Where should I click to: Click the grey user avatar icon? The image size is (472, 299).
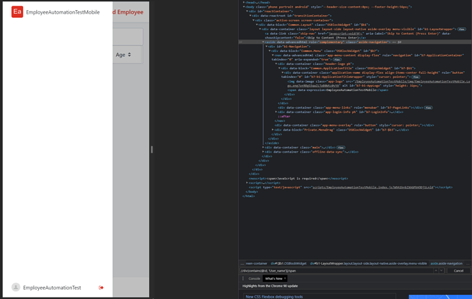click(16, 287)
